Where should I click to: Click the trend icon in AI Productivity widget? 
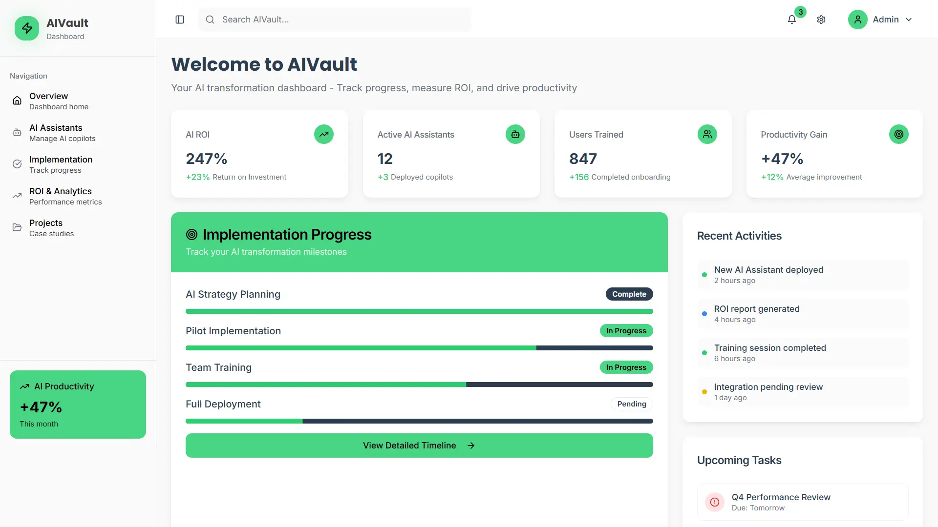click(24, 386)
